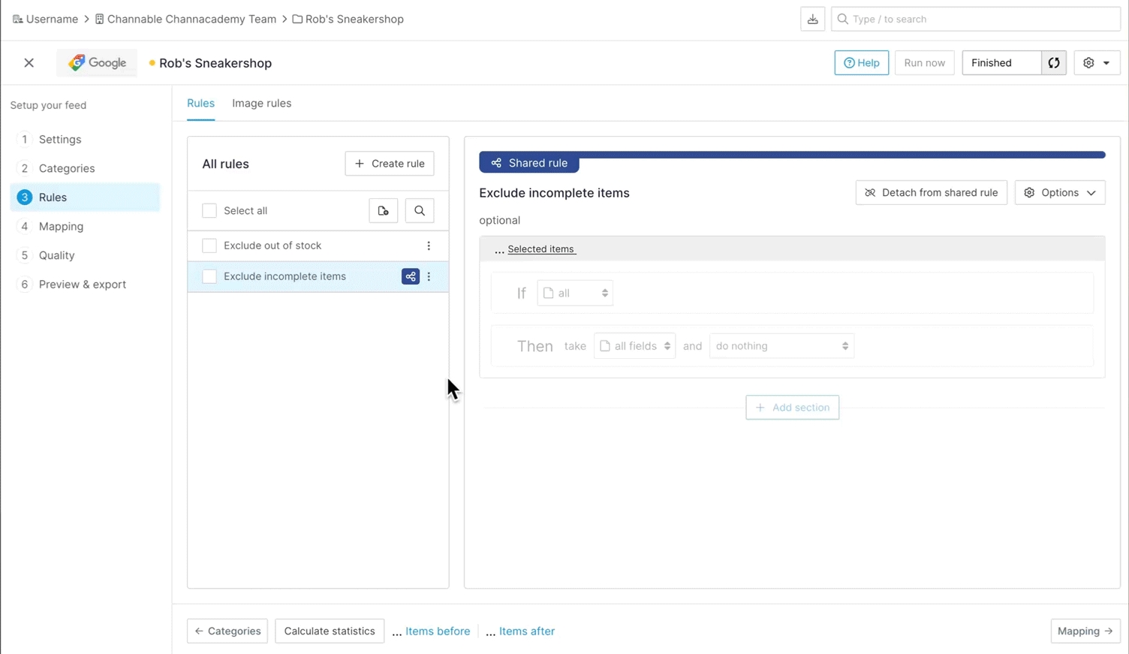Open the 'all fields' dropdown in Then row
The image size is (1129, 654).
pos(634,346)
